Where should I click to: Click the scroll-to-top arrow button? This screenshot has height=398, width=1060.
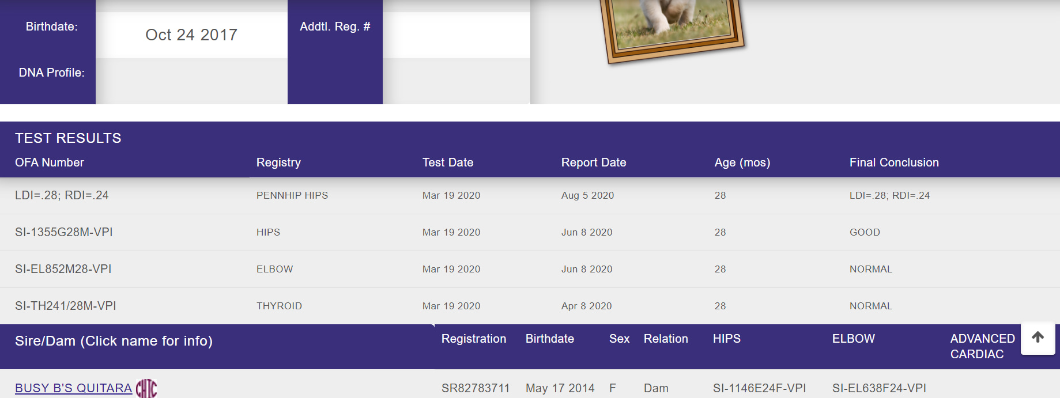(1038, 338)
